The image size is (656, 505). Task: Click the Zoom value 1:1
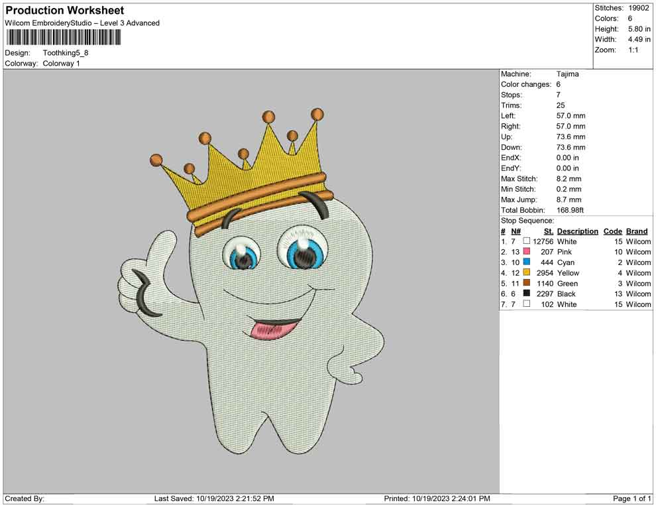coord(633,50)
